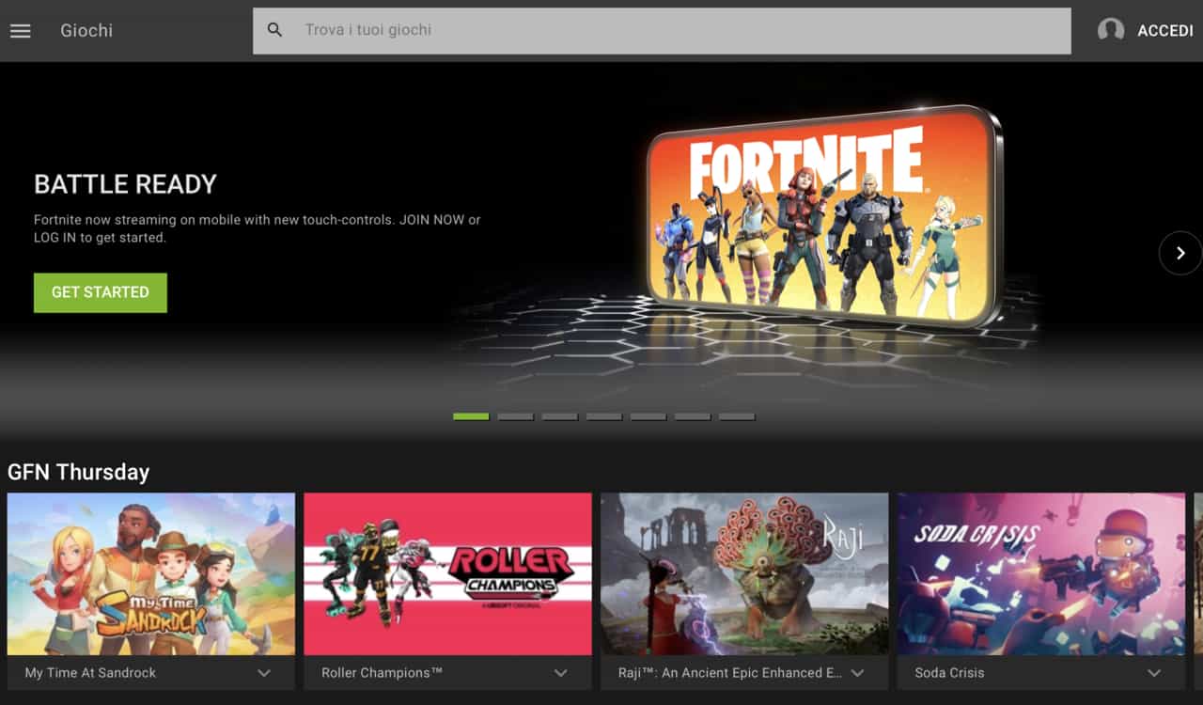Advance carousel with the next arrow
Image resolution: width=1203 pixels, height=705 pixels.
(x=1180, y=253)
